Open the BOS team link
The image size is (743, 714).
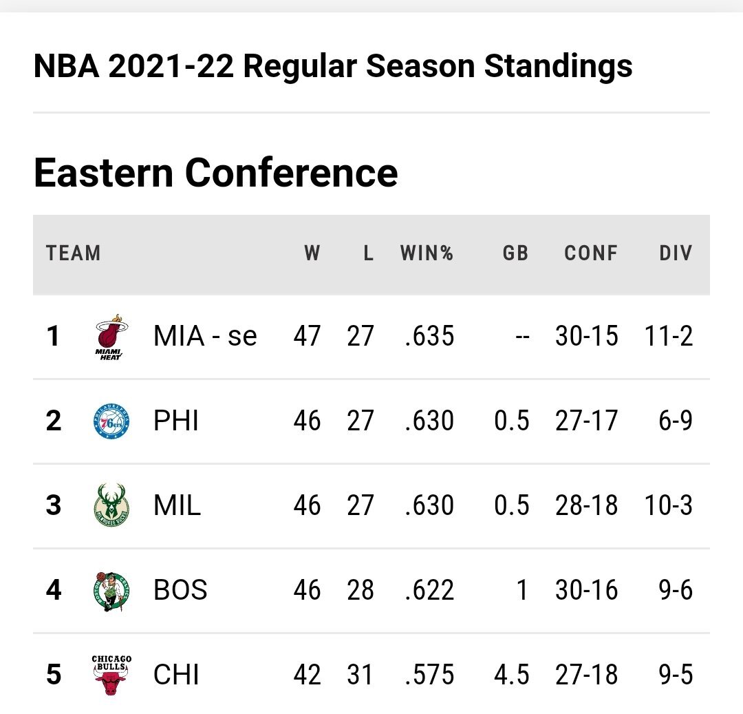[180, 590]
